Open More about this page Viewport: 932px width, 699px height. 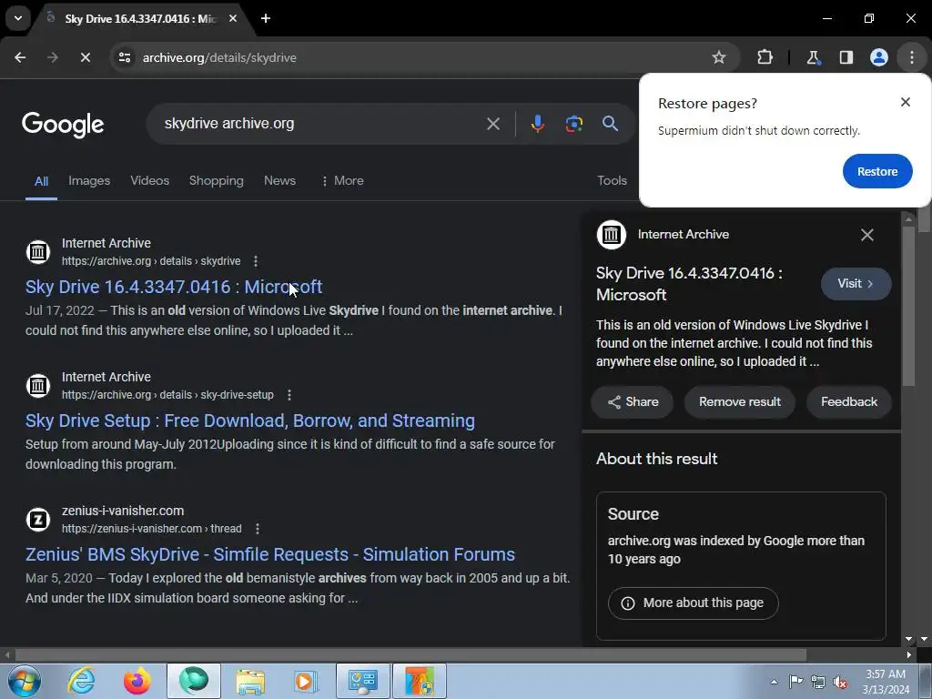(693, 603)
